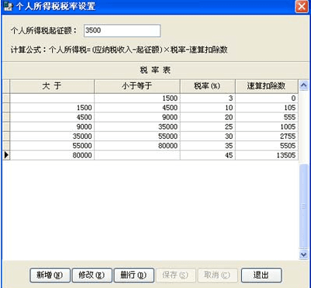Focus the 个人所得税起征额 input field

point(122,31)
